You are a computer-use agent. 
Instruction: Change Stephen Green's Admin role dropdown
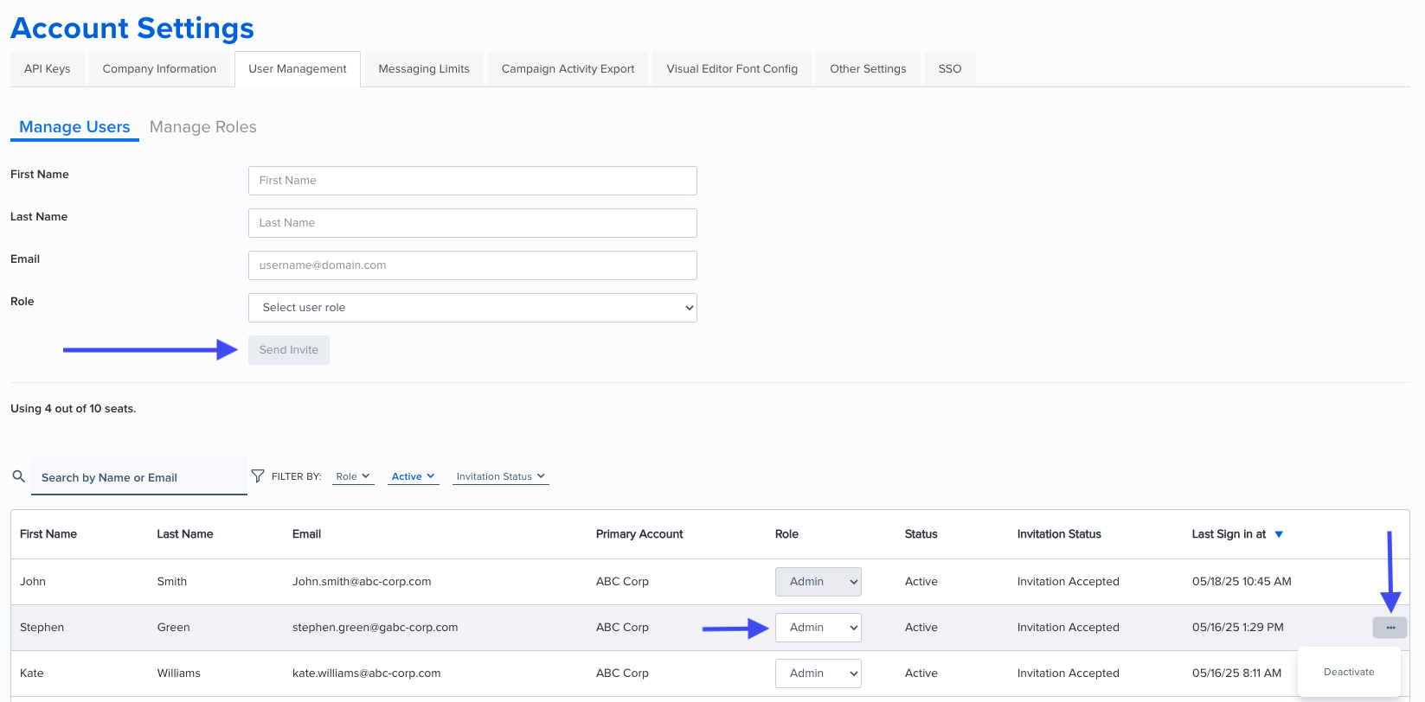[x=818, y=628]
